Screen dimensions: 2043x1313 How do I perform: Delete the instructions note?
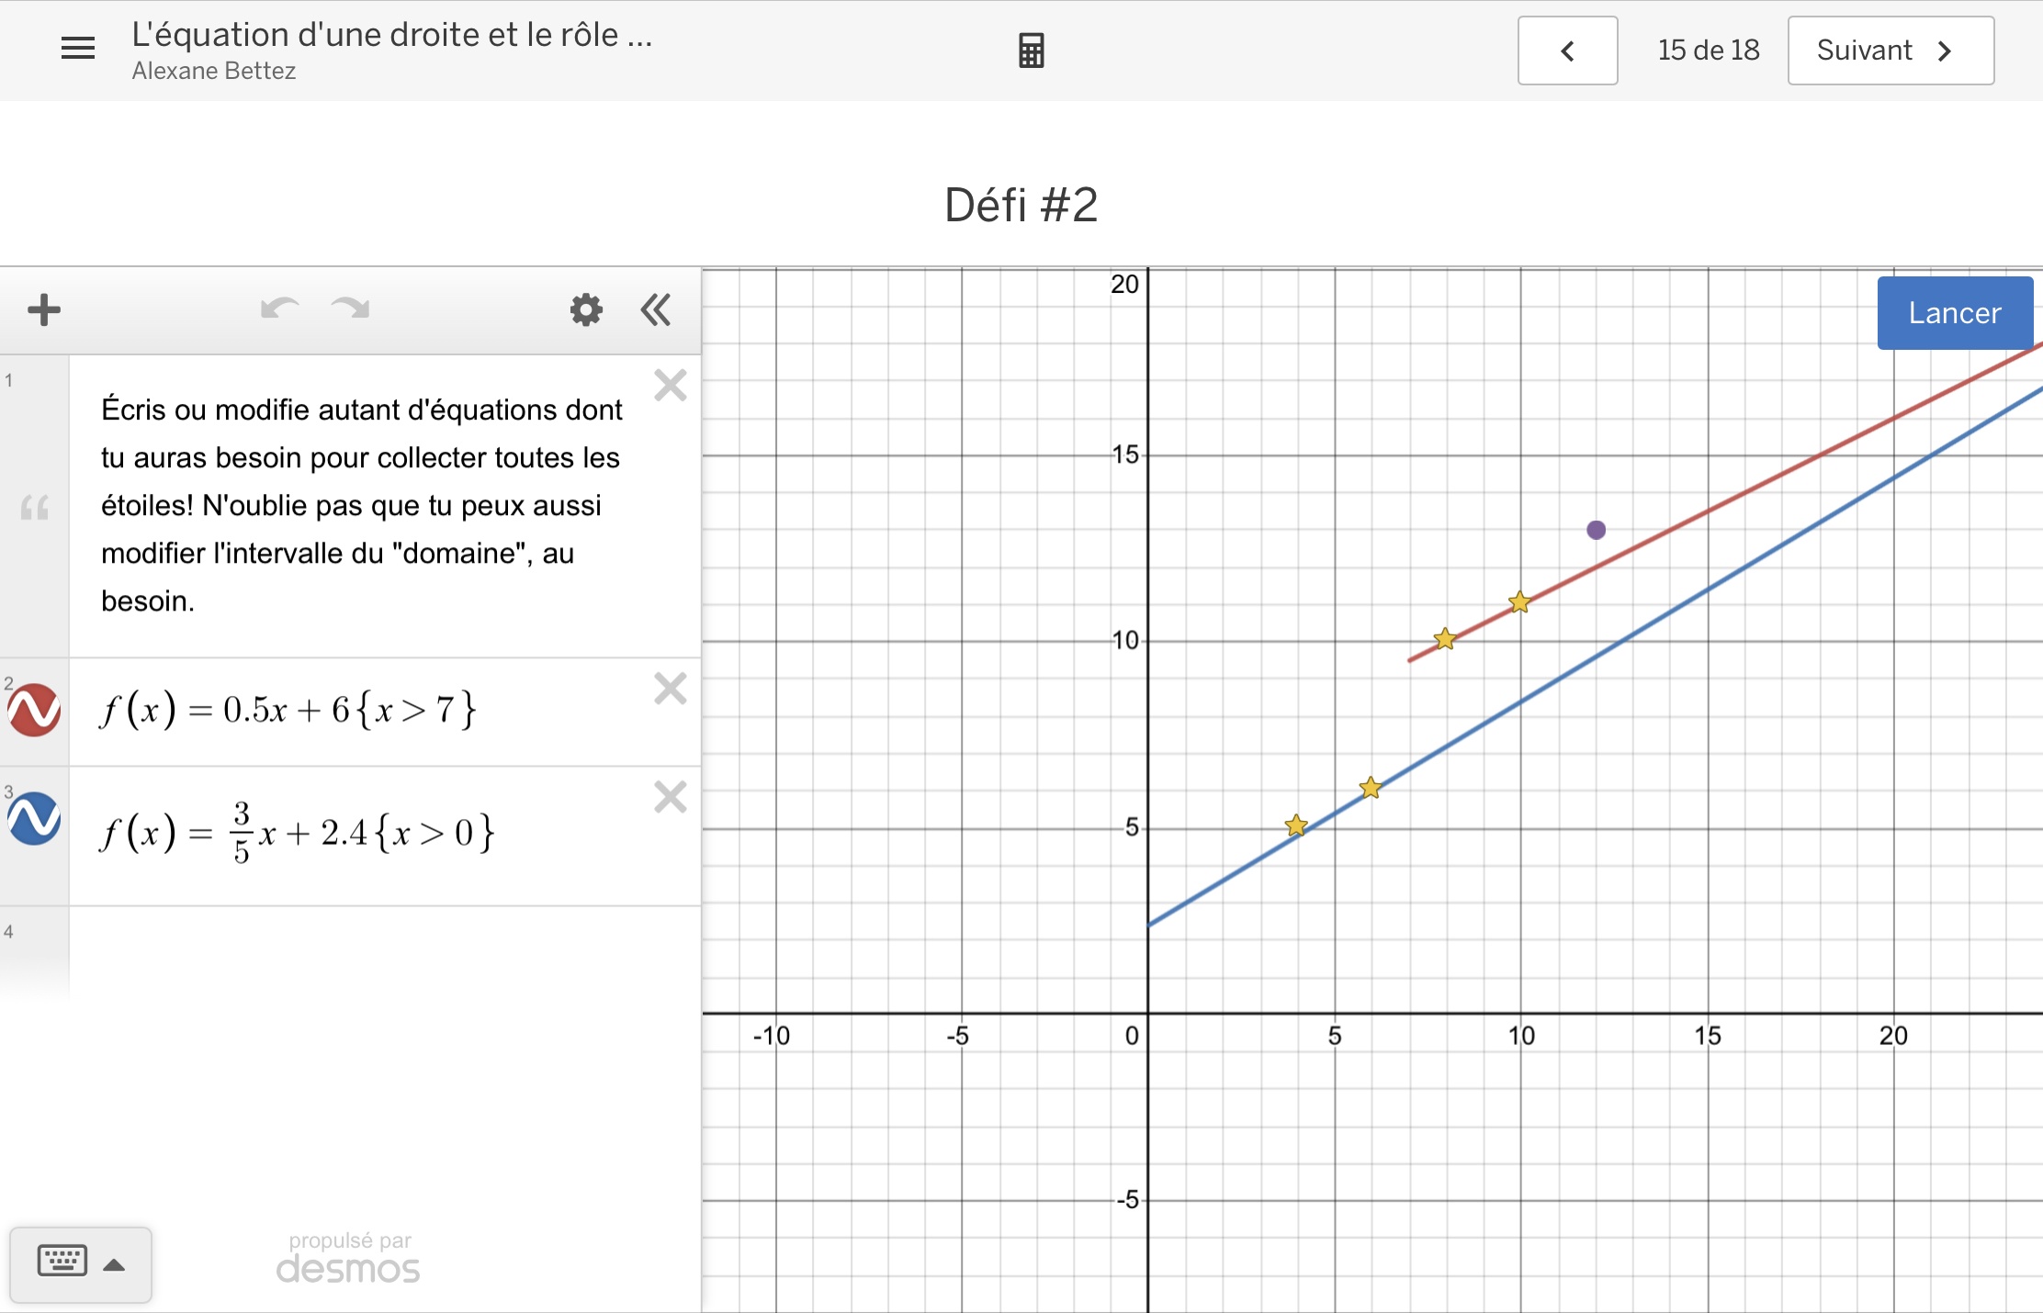click(671, 386)
